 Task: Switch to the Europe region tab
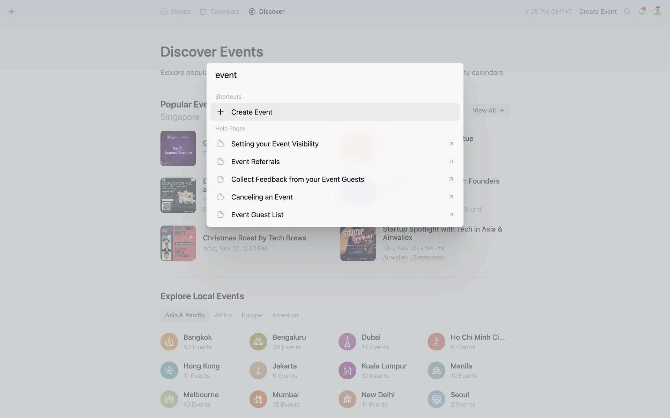click(252, 315)
